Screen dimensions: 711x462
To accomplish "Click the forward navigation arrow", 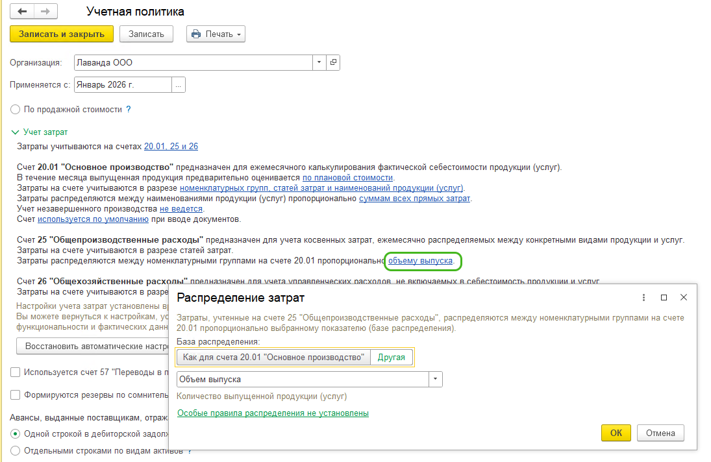I will 45,12.
